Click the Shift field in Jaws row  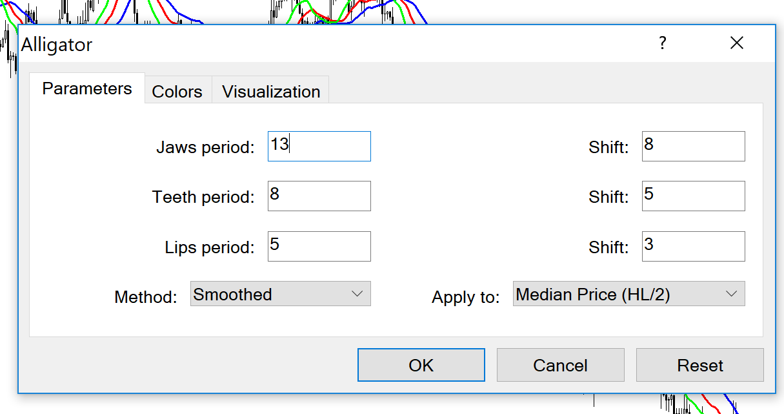pos(694,147)
